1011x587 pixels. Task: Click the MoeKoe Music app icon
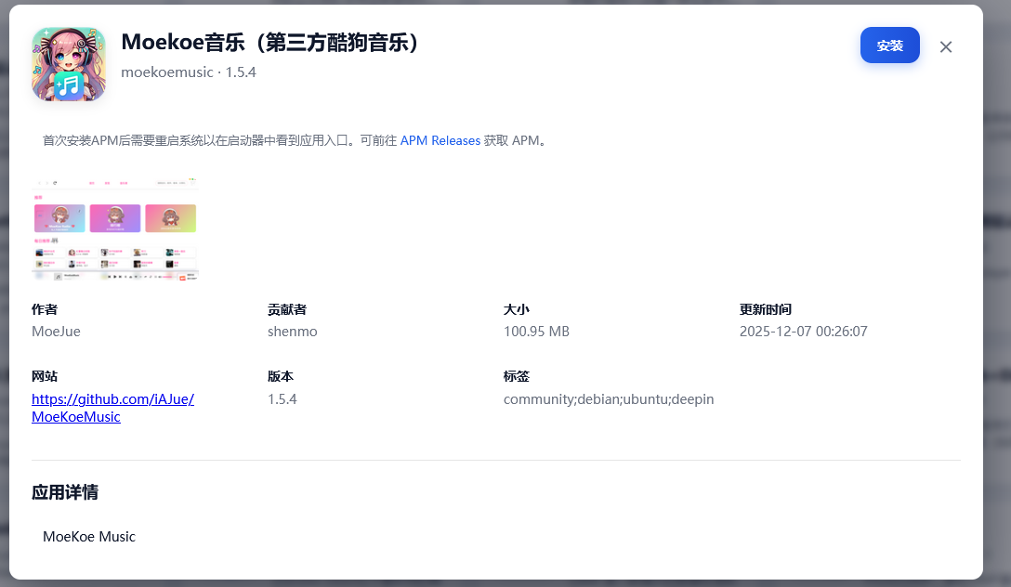(69, 63)
